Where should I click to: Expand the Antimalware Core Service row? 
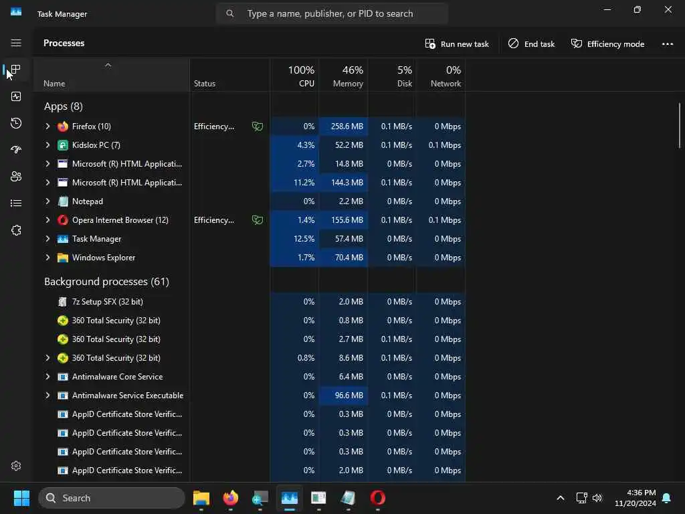pyautogui.click(x=47, y=377)
